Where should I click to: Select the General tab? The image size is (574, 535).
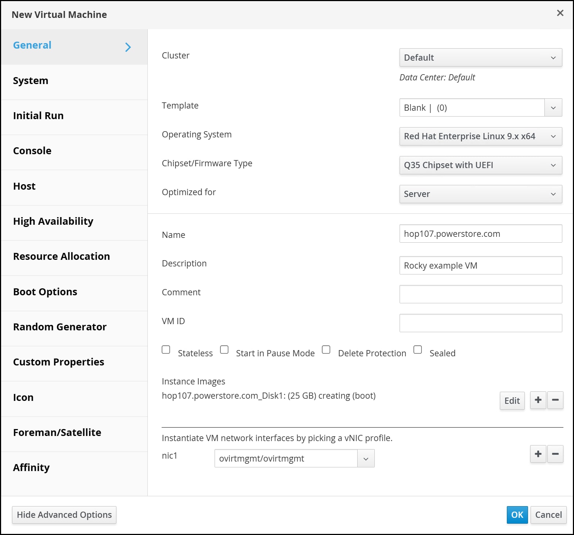74,47
